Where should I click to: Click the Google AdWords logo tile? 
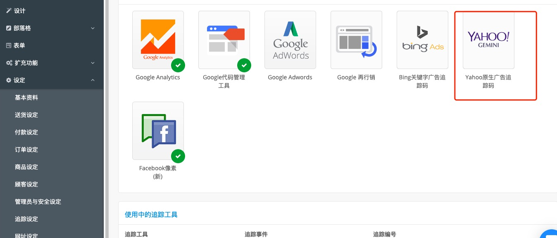pyautogui.click(x=290, y=40)
